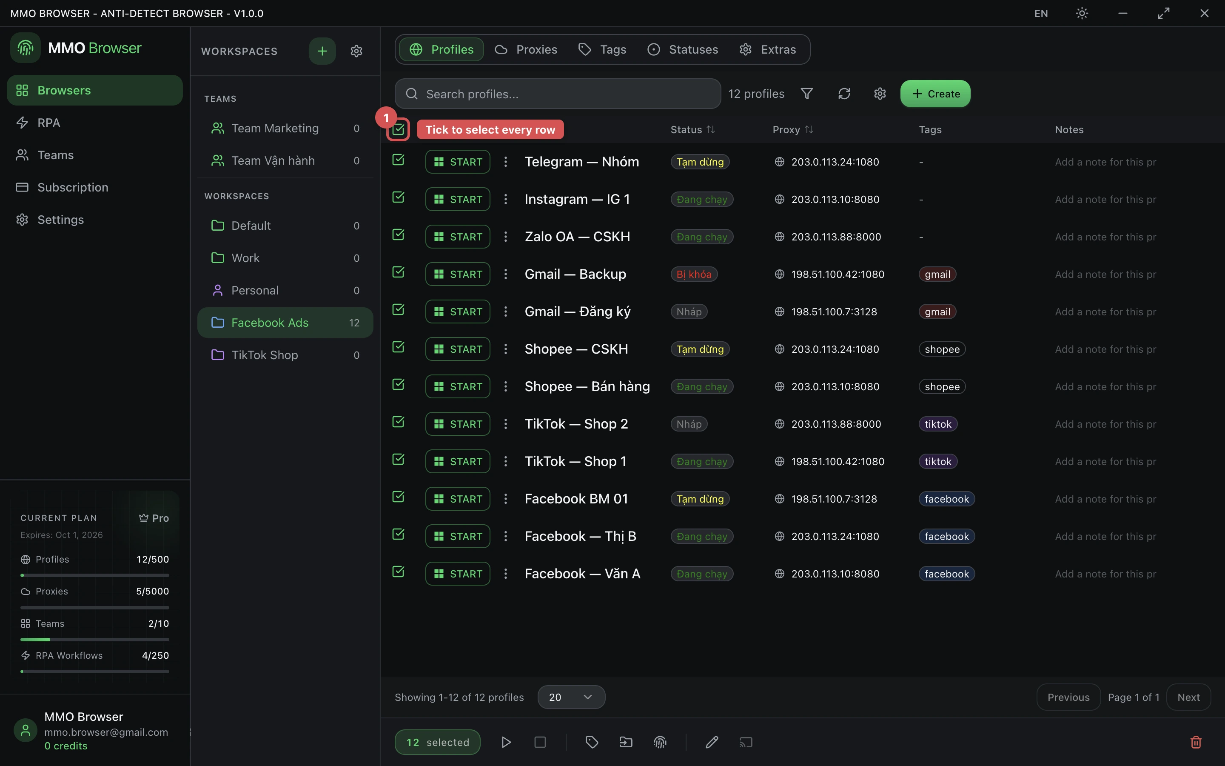Uncheck the Telegram — Nhóm row
Viewport: 1225px width, 766px height.
tap(399, 160)
